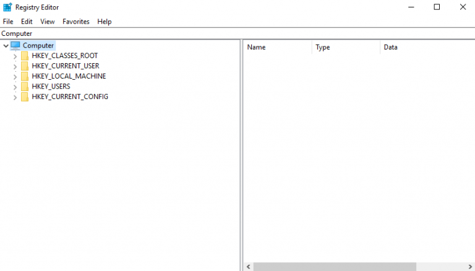Click the HKEY_CURRENT_USER folder icon
Image resolution: width=475 pixels, height=271 pixels.
point(25,66)
